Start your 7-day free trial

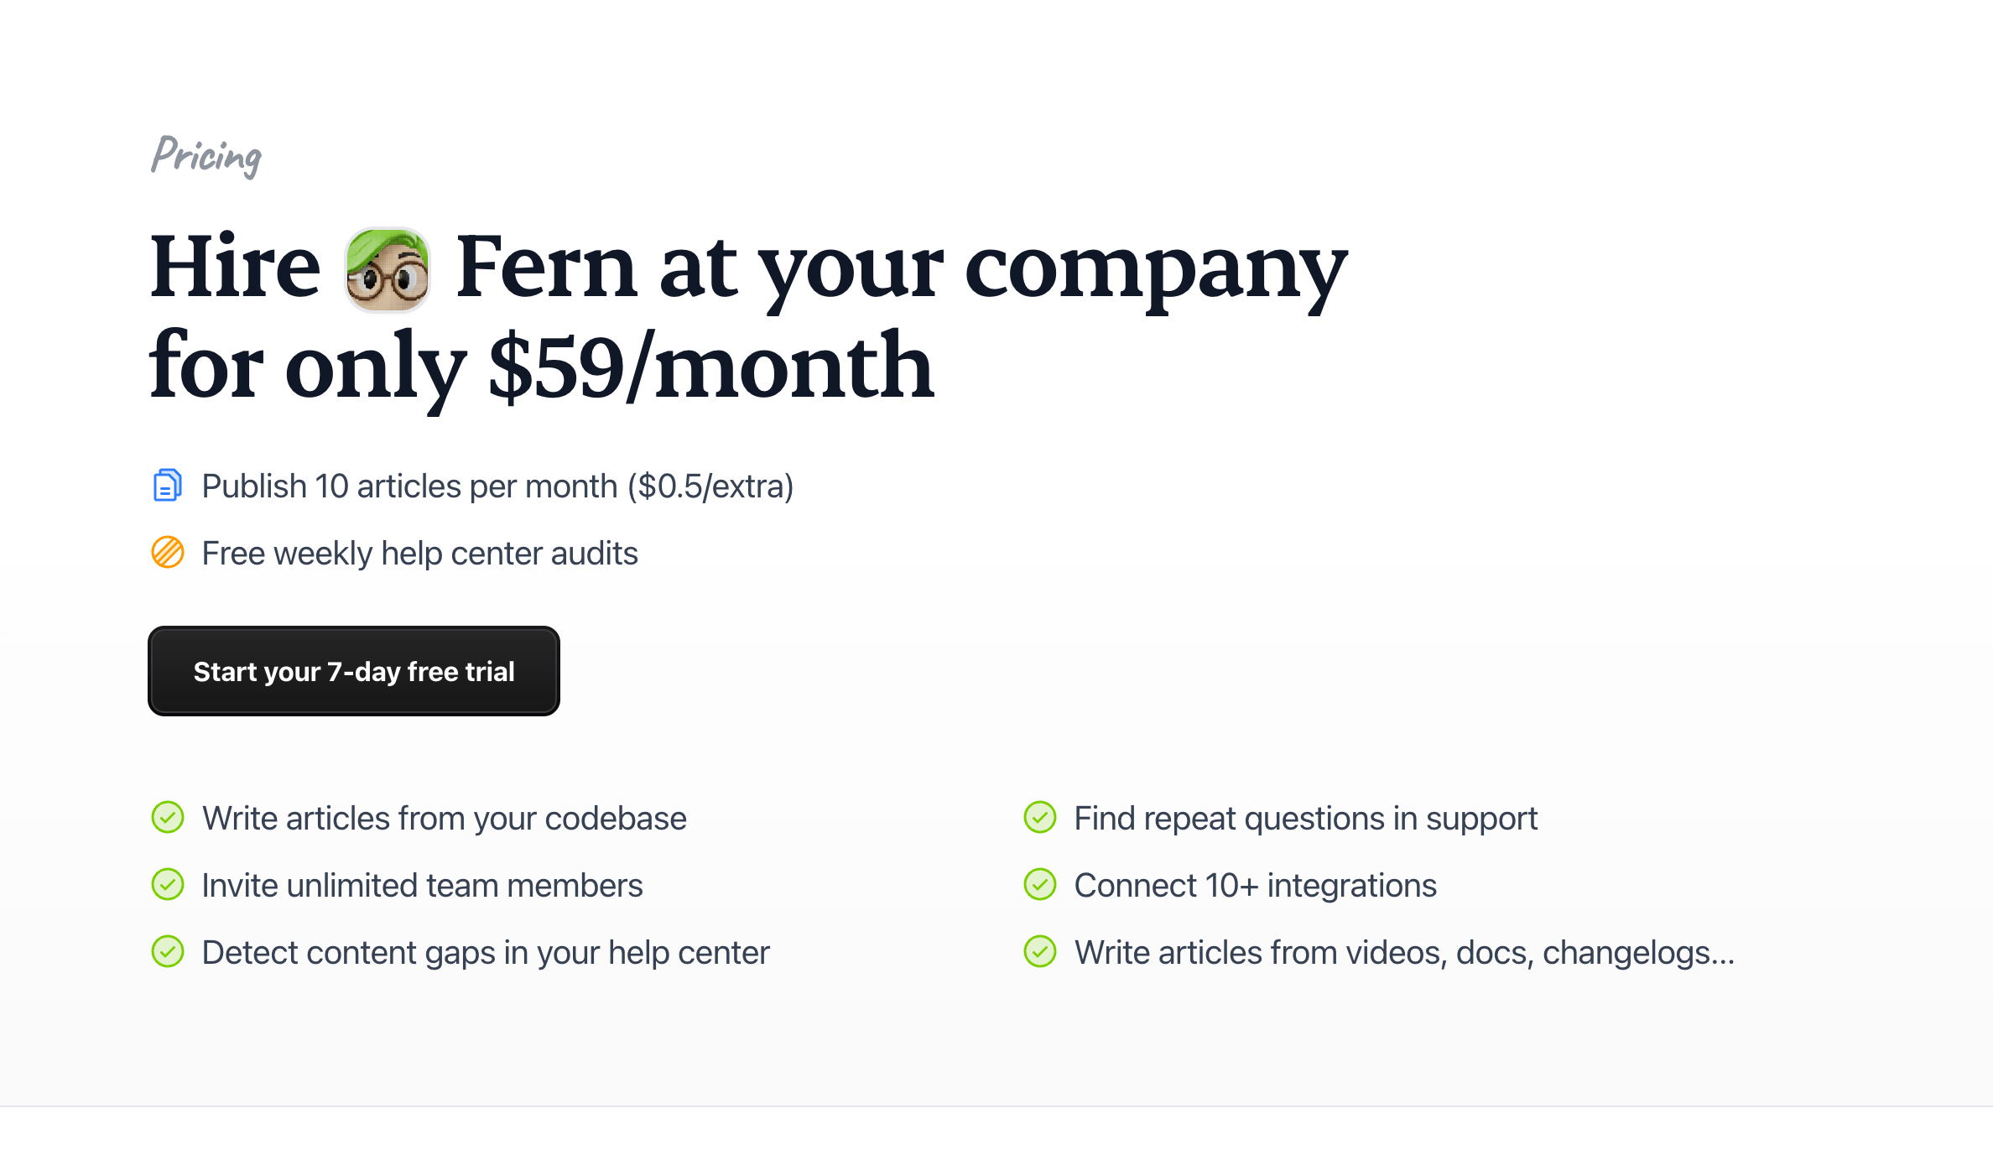click(354, 671)
